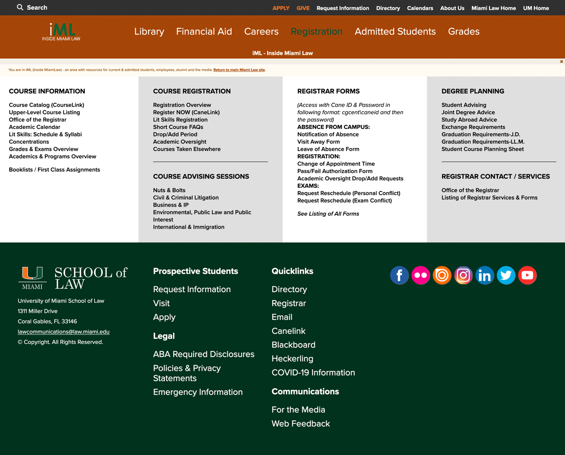The image size is (565, 455).
Task: Open Courses Taken Elsewhere
Action: click(x=187, y=149)
